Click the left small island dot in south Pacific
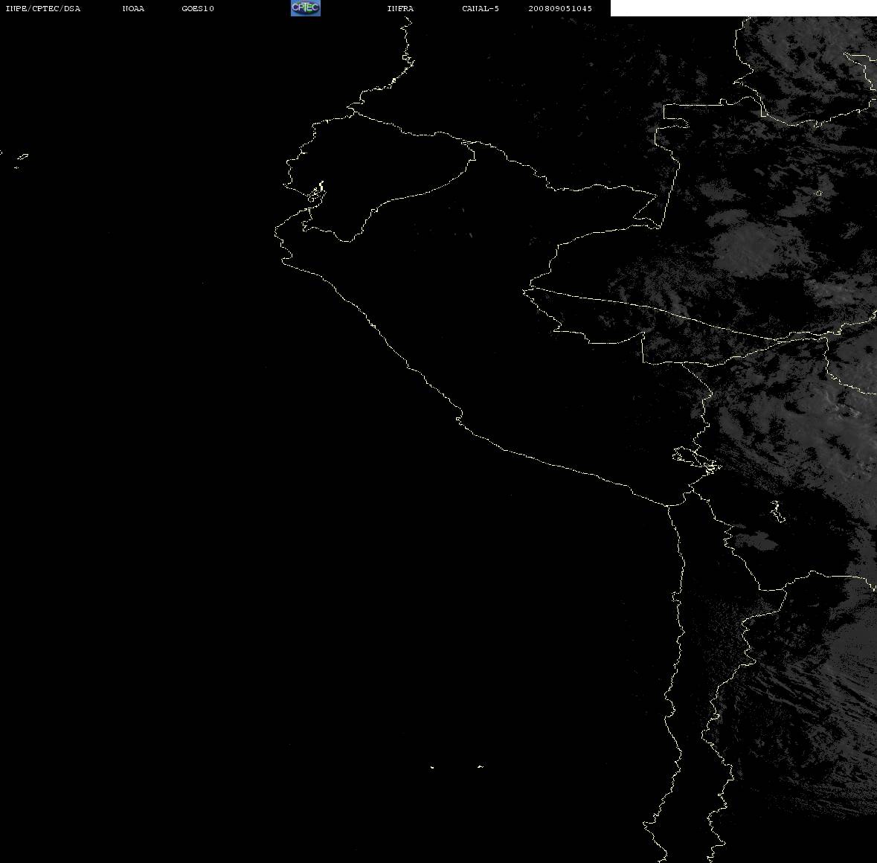Image resolution: width=877 pixels, height=863 pixels. [x=432, y=767]
